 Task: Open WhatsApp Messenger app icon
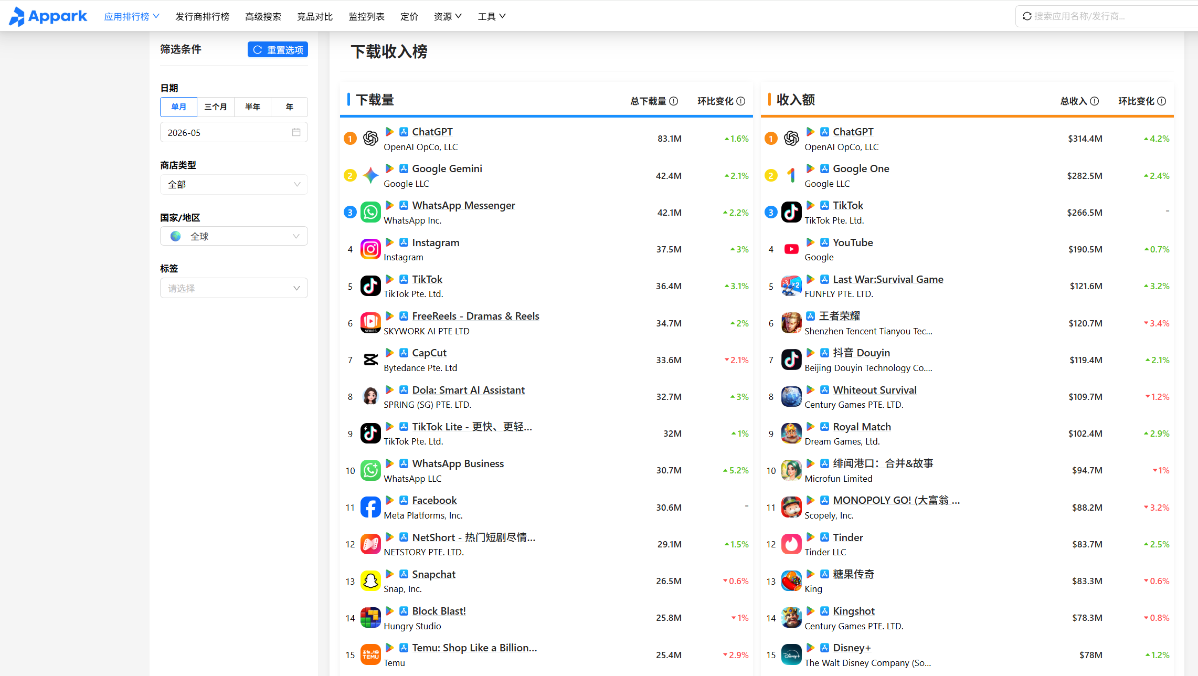coord(370,213)
